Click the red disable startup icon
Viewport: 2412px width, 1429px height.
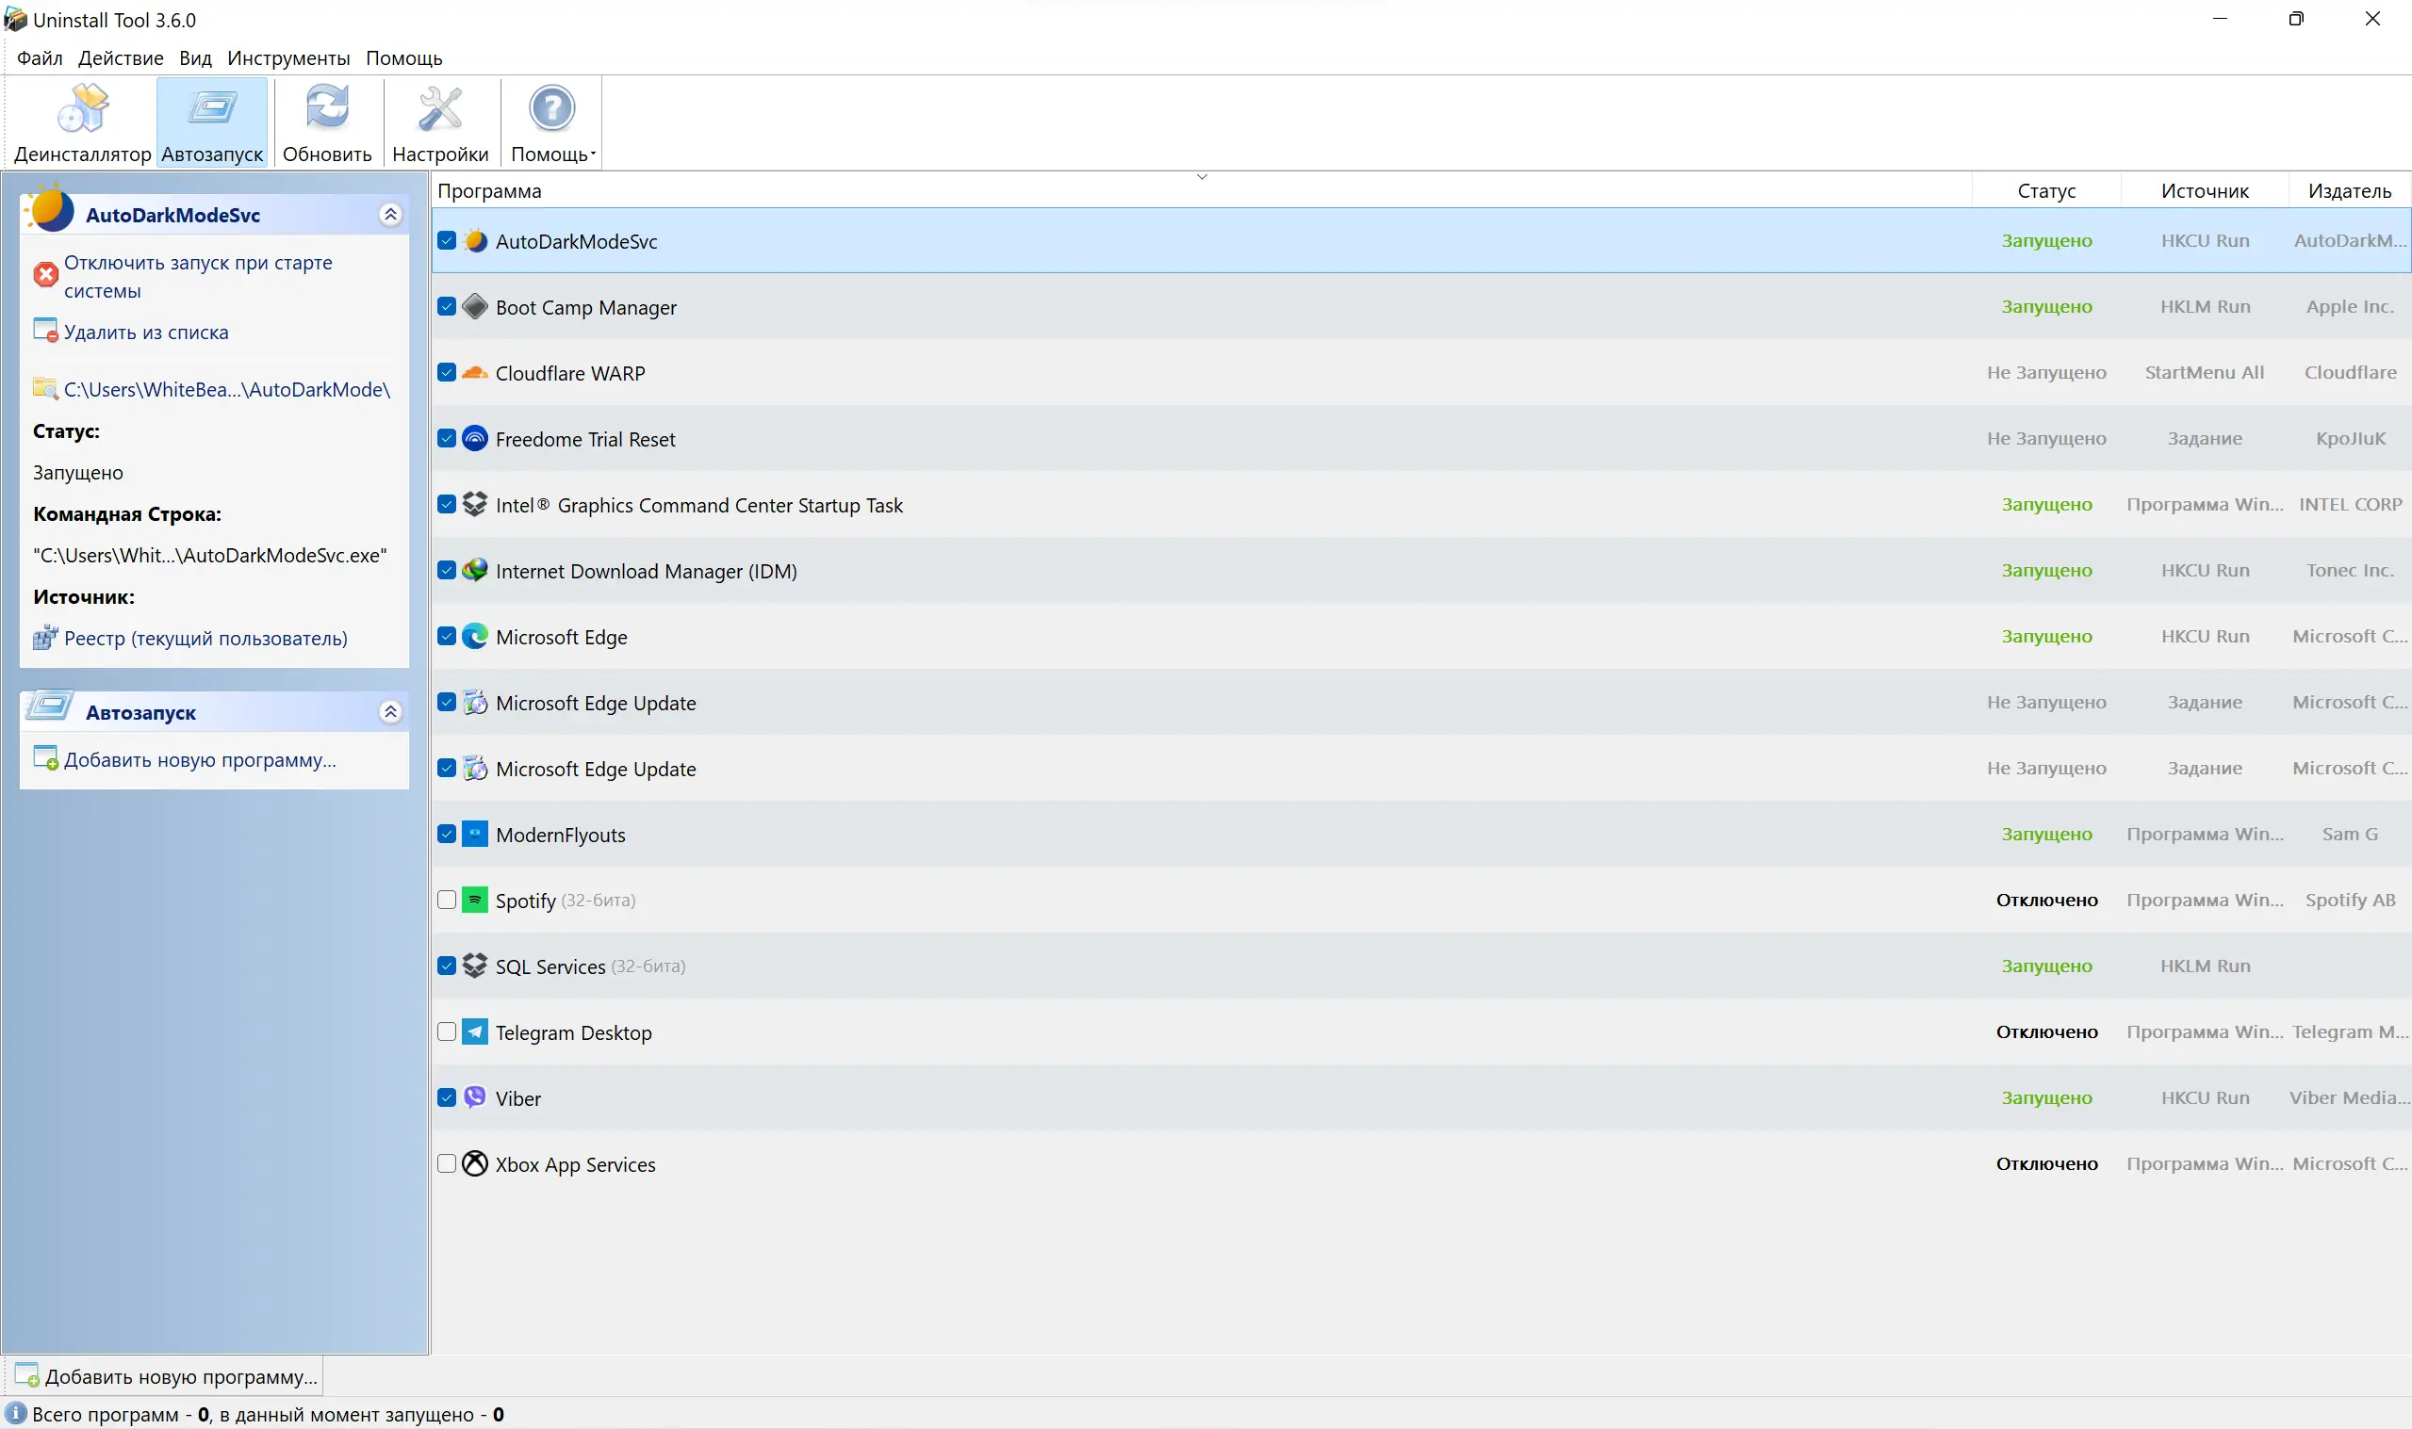click(x=45, y=275)
